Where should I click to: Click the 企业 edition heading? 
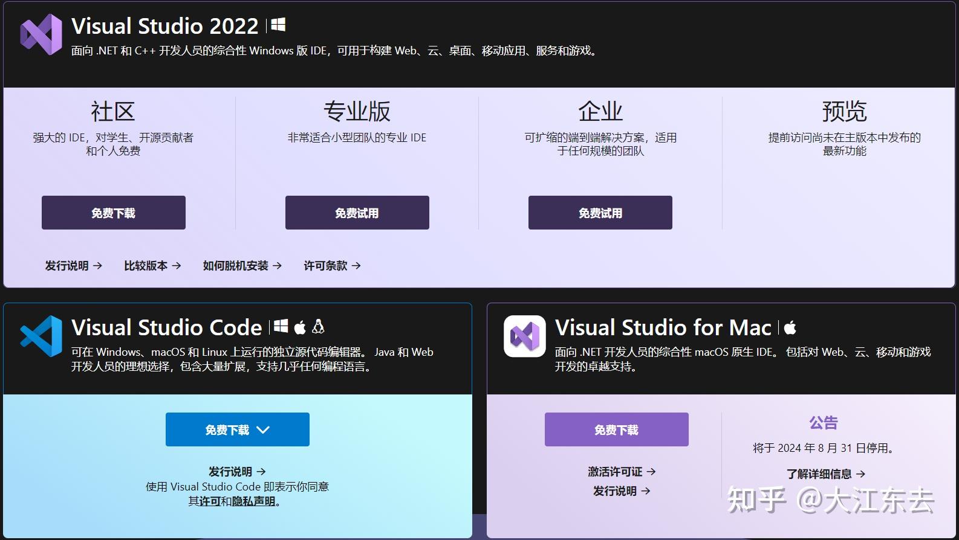[x=600, y=112]
